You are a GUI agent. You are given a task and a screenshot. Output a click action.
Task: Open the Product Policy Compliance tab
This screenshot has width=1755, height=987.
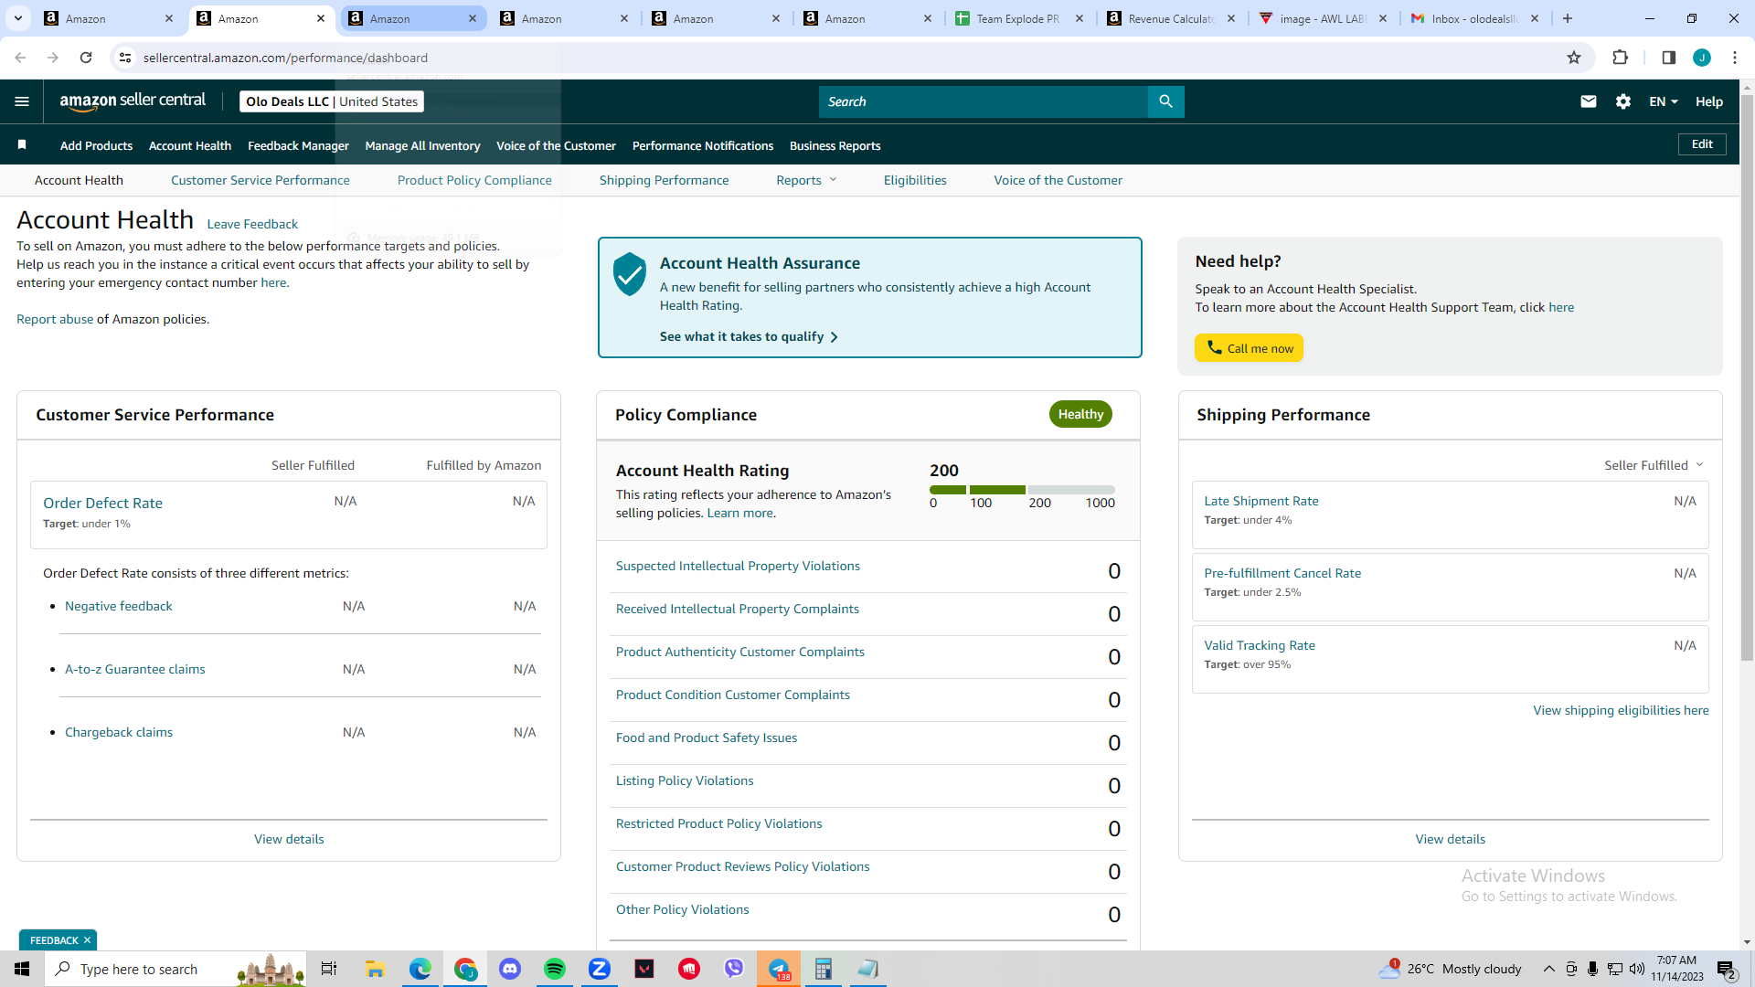(x=474, y=180)
